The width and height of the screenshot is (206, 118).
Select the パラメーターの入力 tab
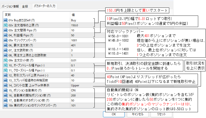(x=44, y=6)
